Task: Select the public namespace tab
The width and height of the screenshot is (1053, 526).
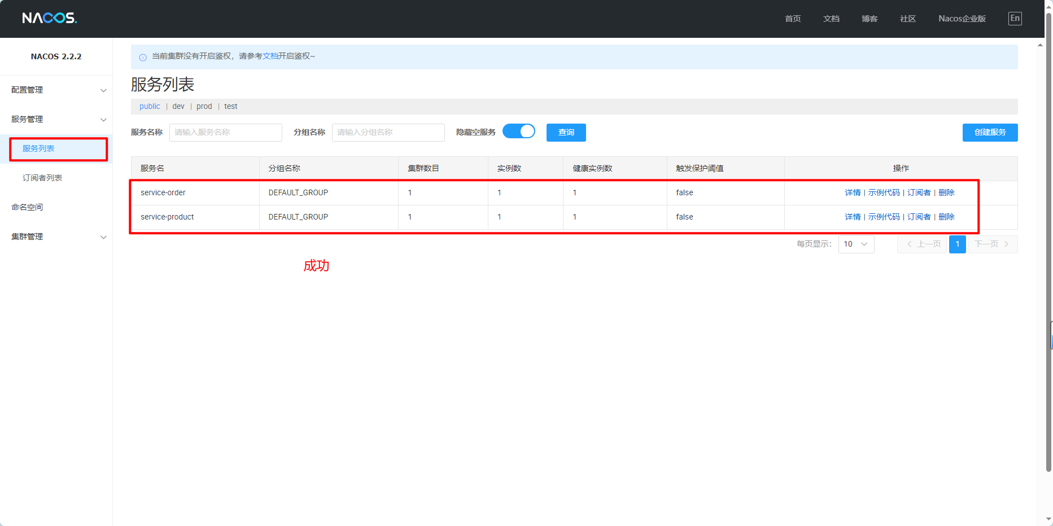Action: (x=150, y=107)
